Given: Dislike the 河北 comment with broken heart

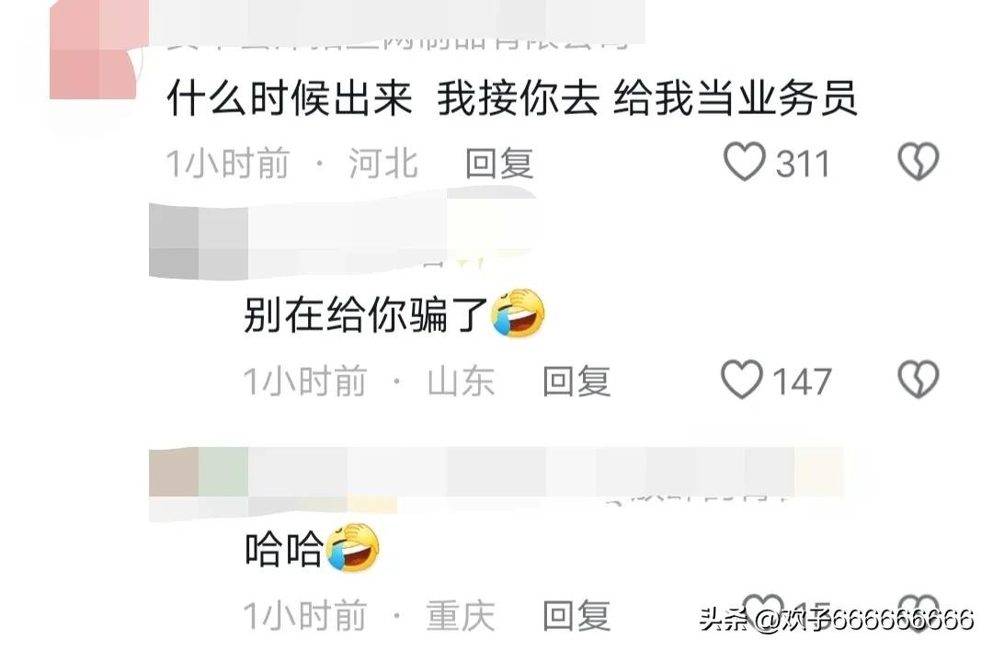Looking at the screenshot, I should pos(918,162).
